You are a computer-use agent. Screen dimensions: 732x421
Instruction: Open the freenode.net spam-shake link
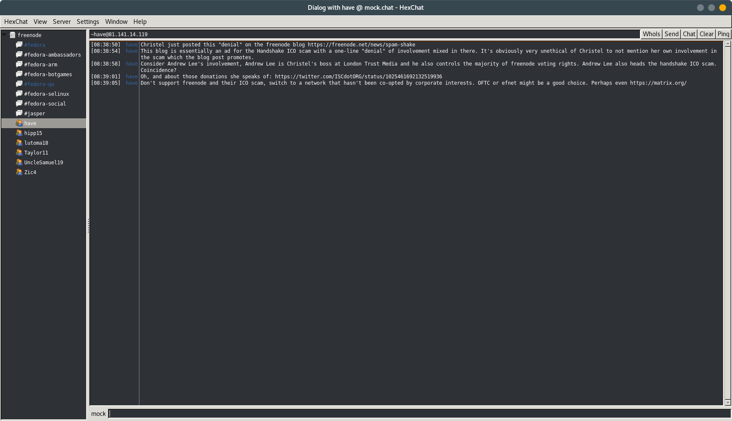point(362,45)
